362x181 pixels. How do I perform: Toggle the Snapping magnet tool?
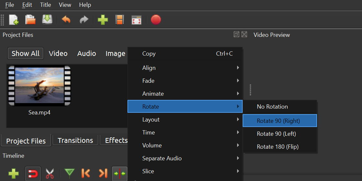[x=33, y=174]
